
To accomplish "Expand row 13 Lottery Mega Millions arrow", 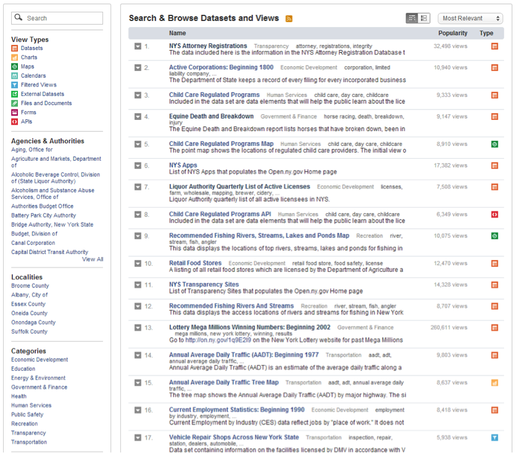I will [138, 328].
